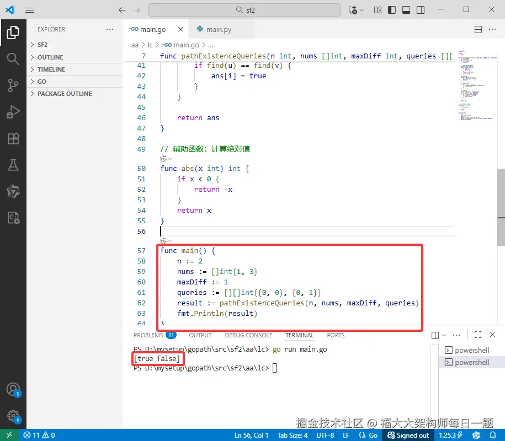Click the main.go breadcrumb segment

click(x=182, y=45)
